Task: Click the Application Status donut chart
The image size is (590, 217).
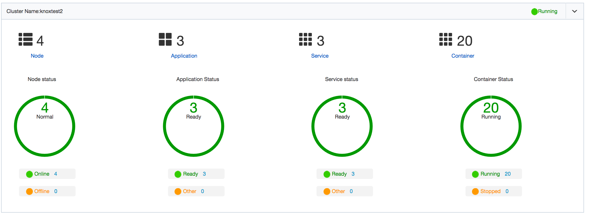Action: point(194,126)
